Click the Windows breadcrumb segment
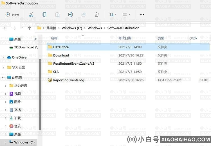Image resolution: width=211 pixels, height=146 pixels. coord(95,28)
